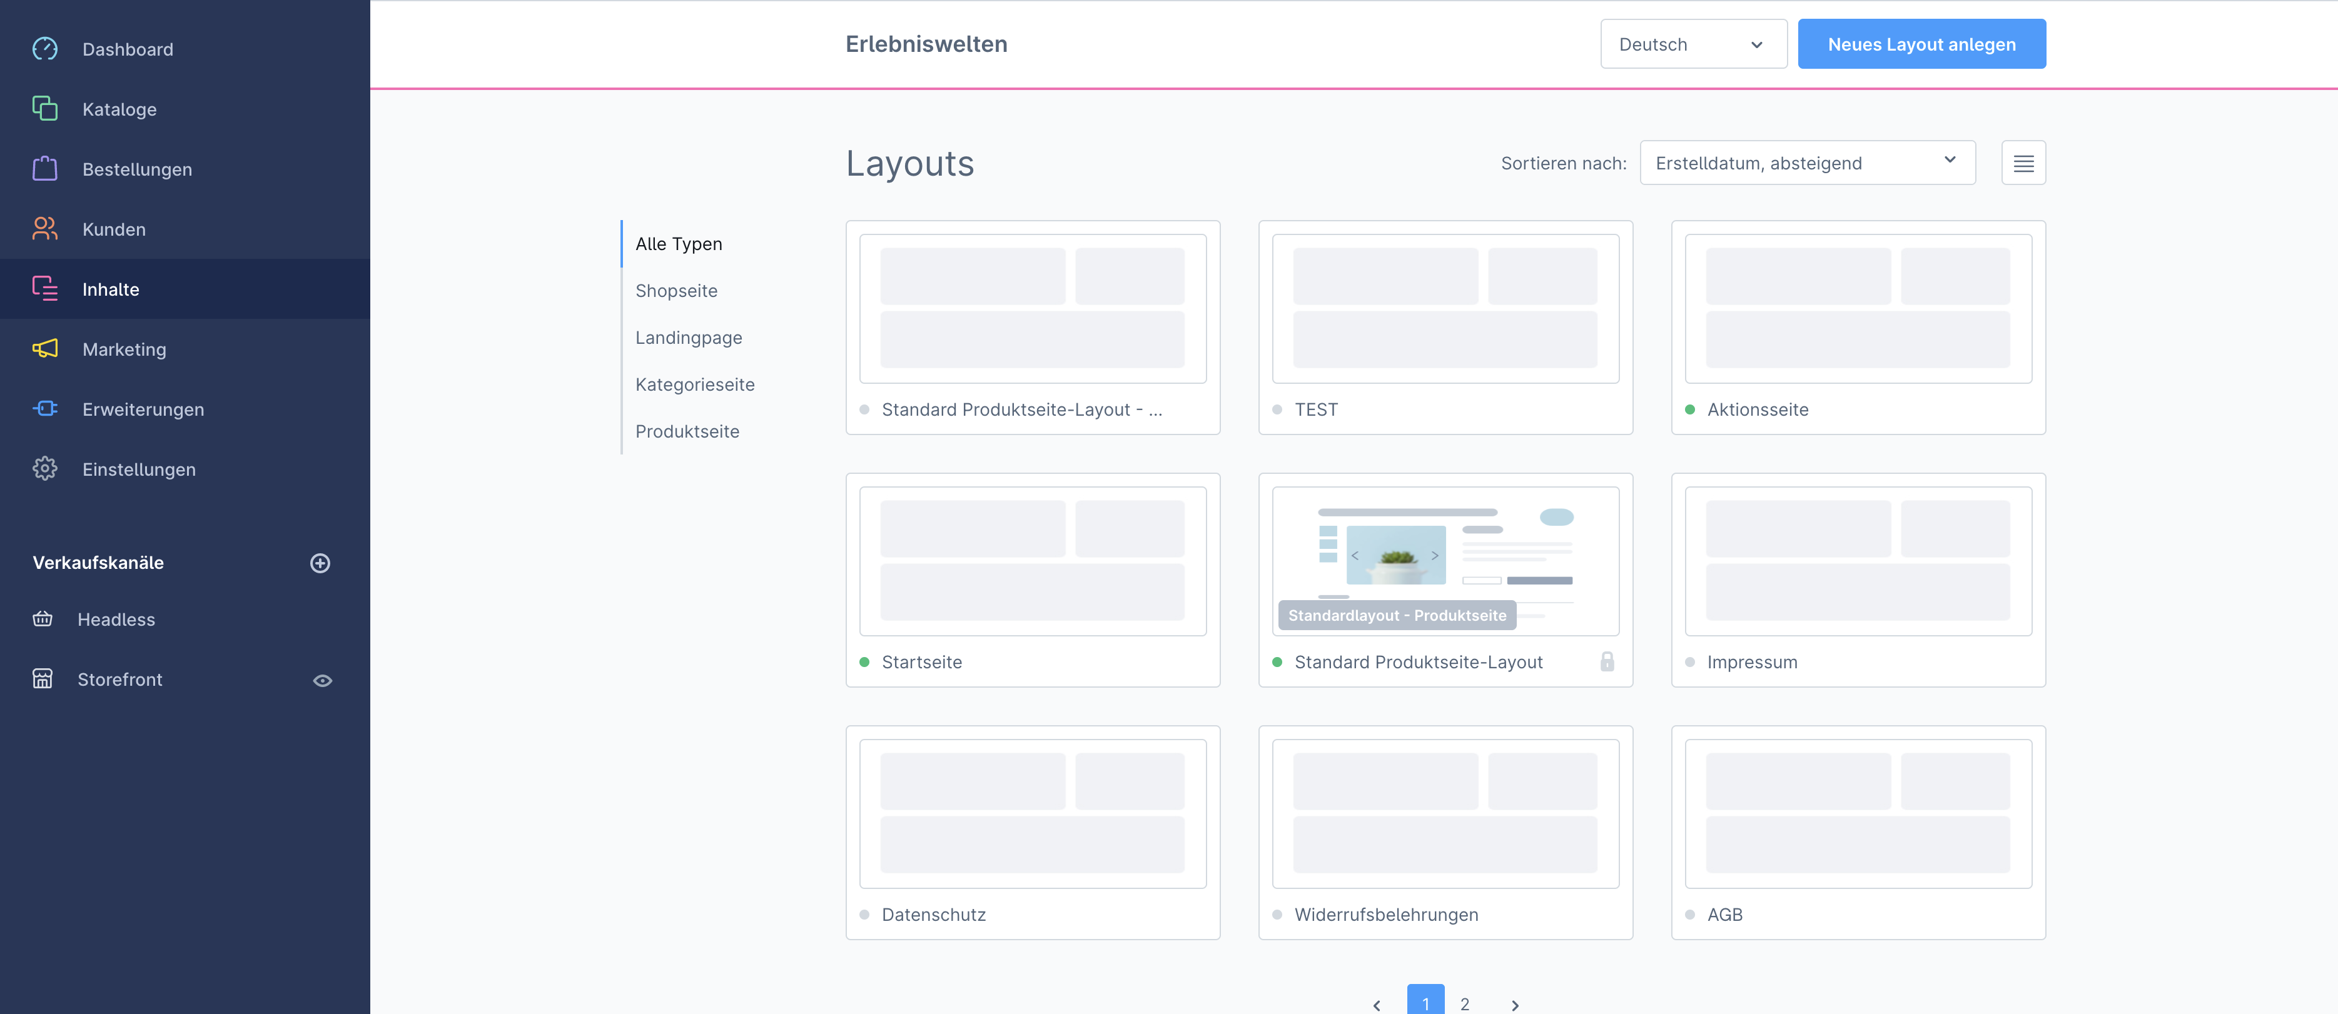Open the Standardlayout - Produktseite preview thumbnail
This screenshot has width=2338, height=1014.
click(1445, 561)
